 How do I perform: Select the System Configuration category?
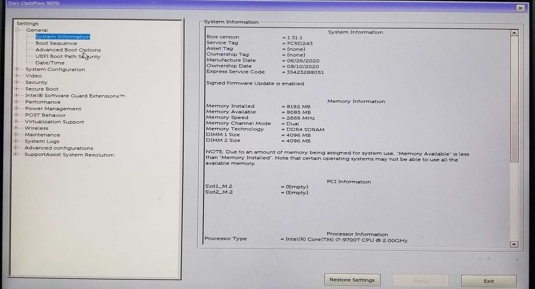pyautogui.click(x=55, y=69)
